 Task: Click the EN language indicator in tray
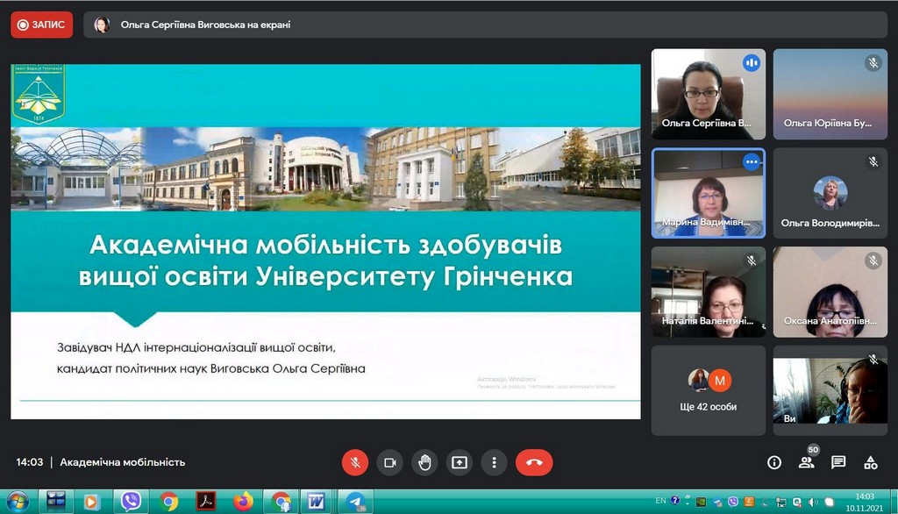pyautogui.click(x=660, y=502)
